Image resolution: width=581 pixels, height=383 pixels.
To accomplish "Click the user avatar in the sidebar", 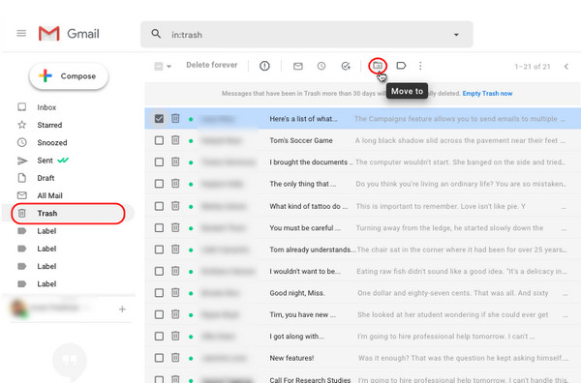I will click(18, 308).
